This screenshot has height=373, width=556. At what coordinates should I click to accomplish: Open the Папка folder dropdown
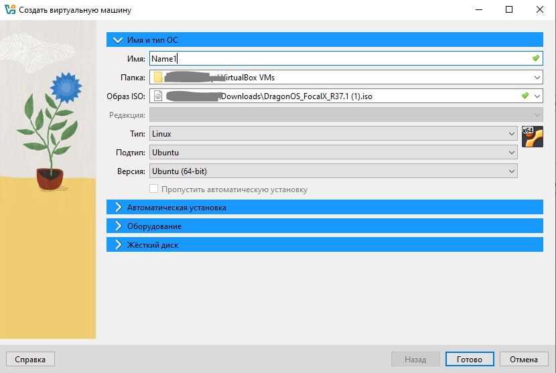(x=537, y=77)
